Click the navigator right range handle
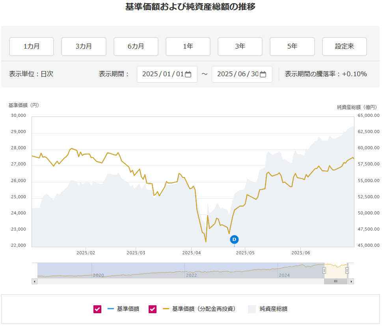Image resolution: width=382 pixels, height=327 pixels. (347, 271)
